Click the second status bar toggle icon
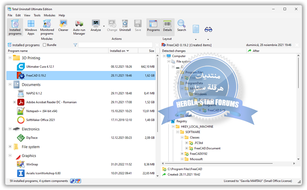The height and width of the screenshot is (190, 307). (78, 181)
